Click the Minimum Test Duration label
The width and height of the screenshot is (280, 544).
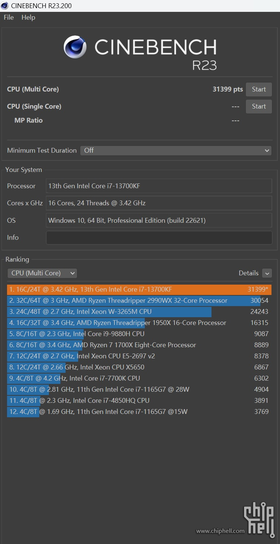42,150
